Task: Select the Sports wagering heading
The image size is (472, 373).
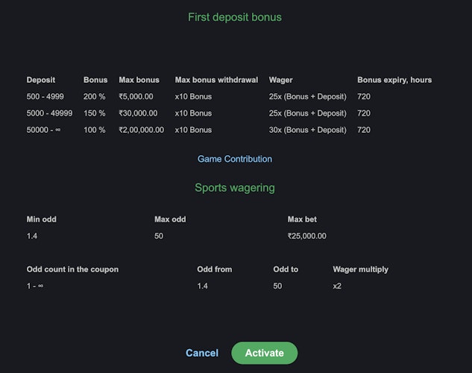Action: point(235,188)
